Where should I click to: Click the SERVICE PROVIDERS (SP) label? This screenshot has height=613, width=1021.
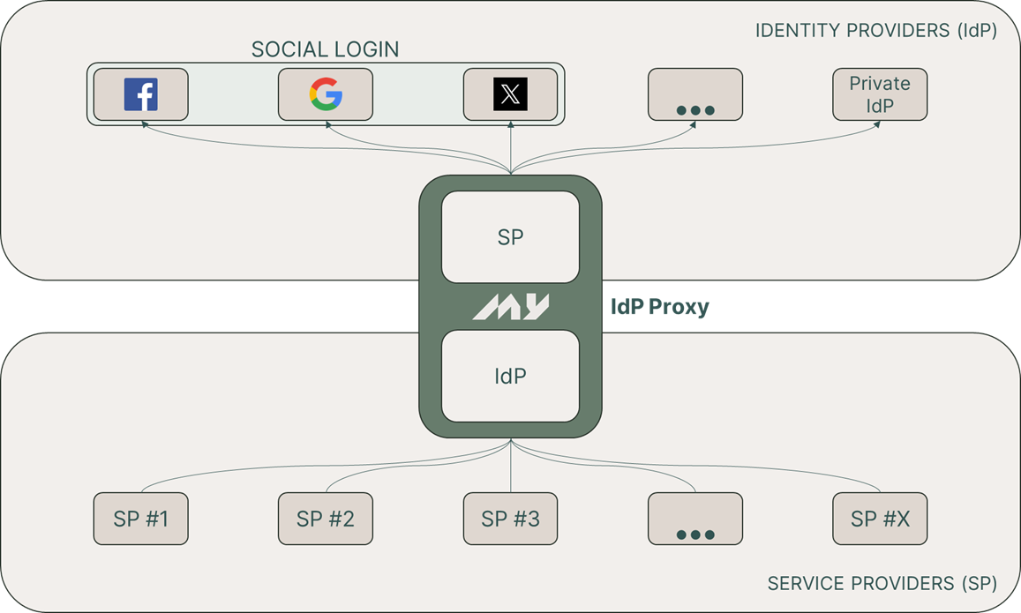point(882,583)
